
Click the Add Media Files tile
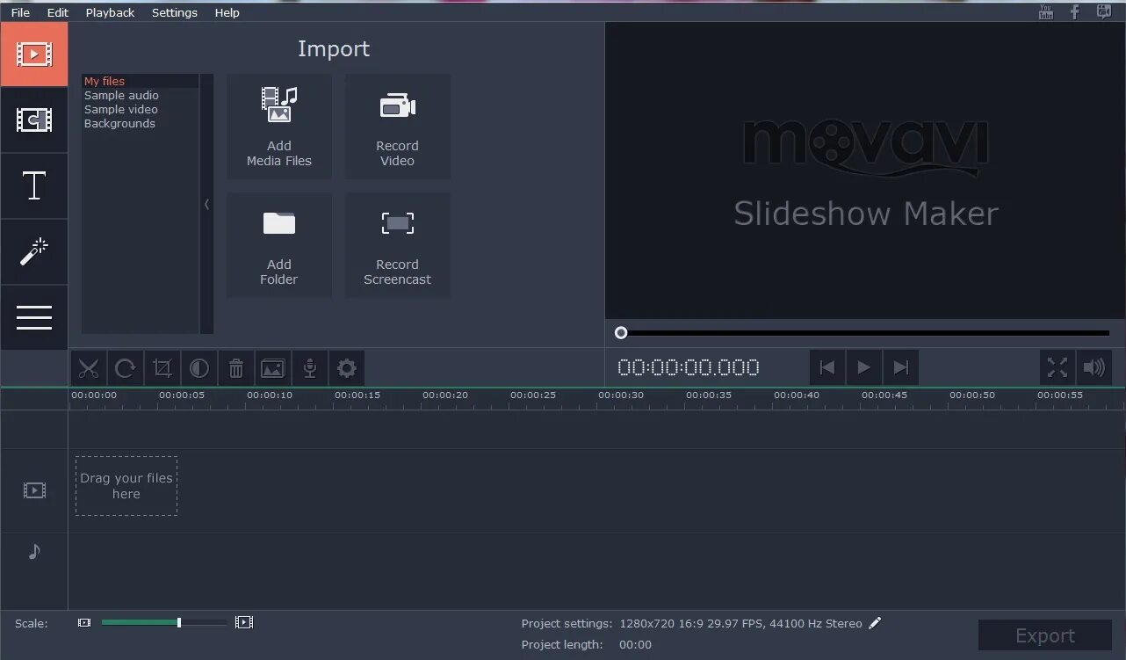[x=279, y=127]
